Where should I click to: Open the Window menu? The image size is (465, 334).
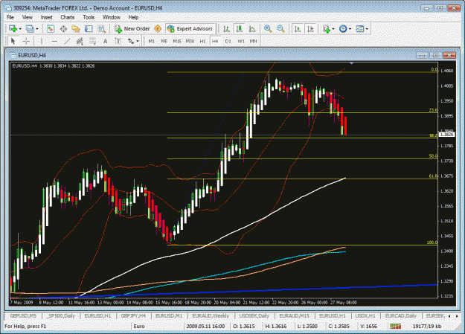tap(111, 17)
